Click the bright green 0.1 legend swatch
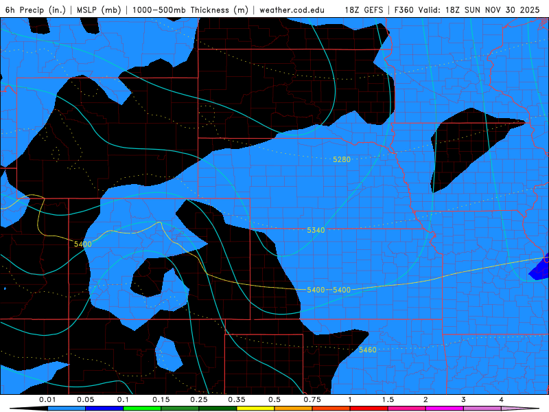 pos(142,409)
